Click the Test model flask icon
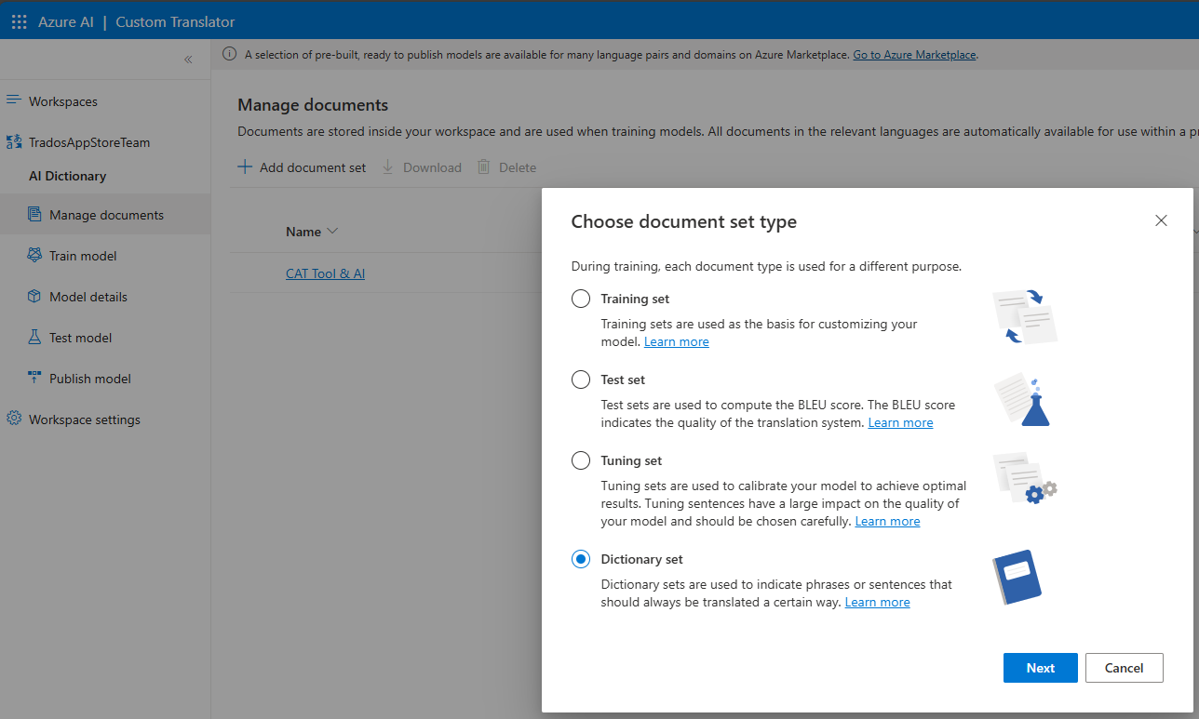The width and height of the screenshot is (1199, 719). click(34, 338)
